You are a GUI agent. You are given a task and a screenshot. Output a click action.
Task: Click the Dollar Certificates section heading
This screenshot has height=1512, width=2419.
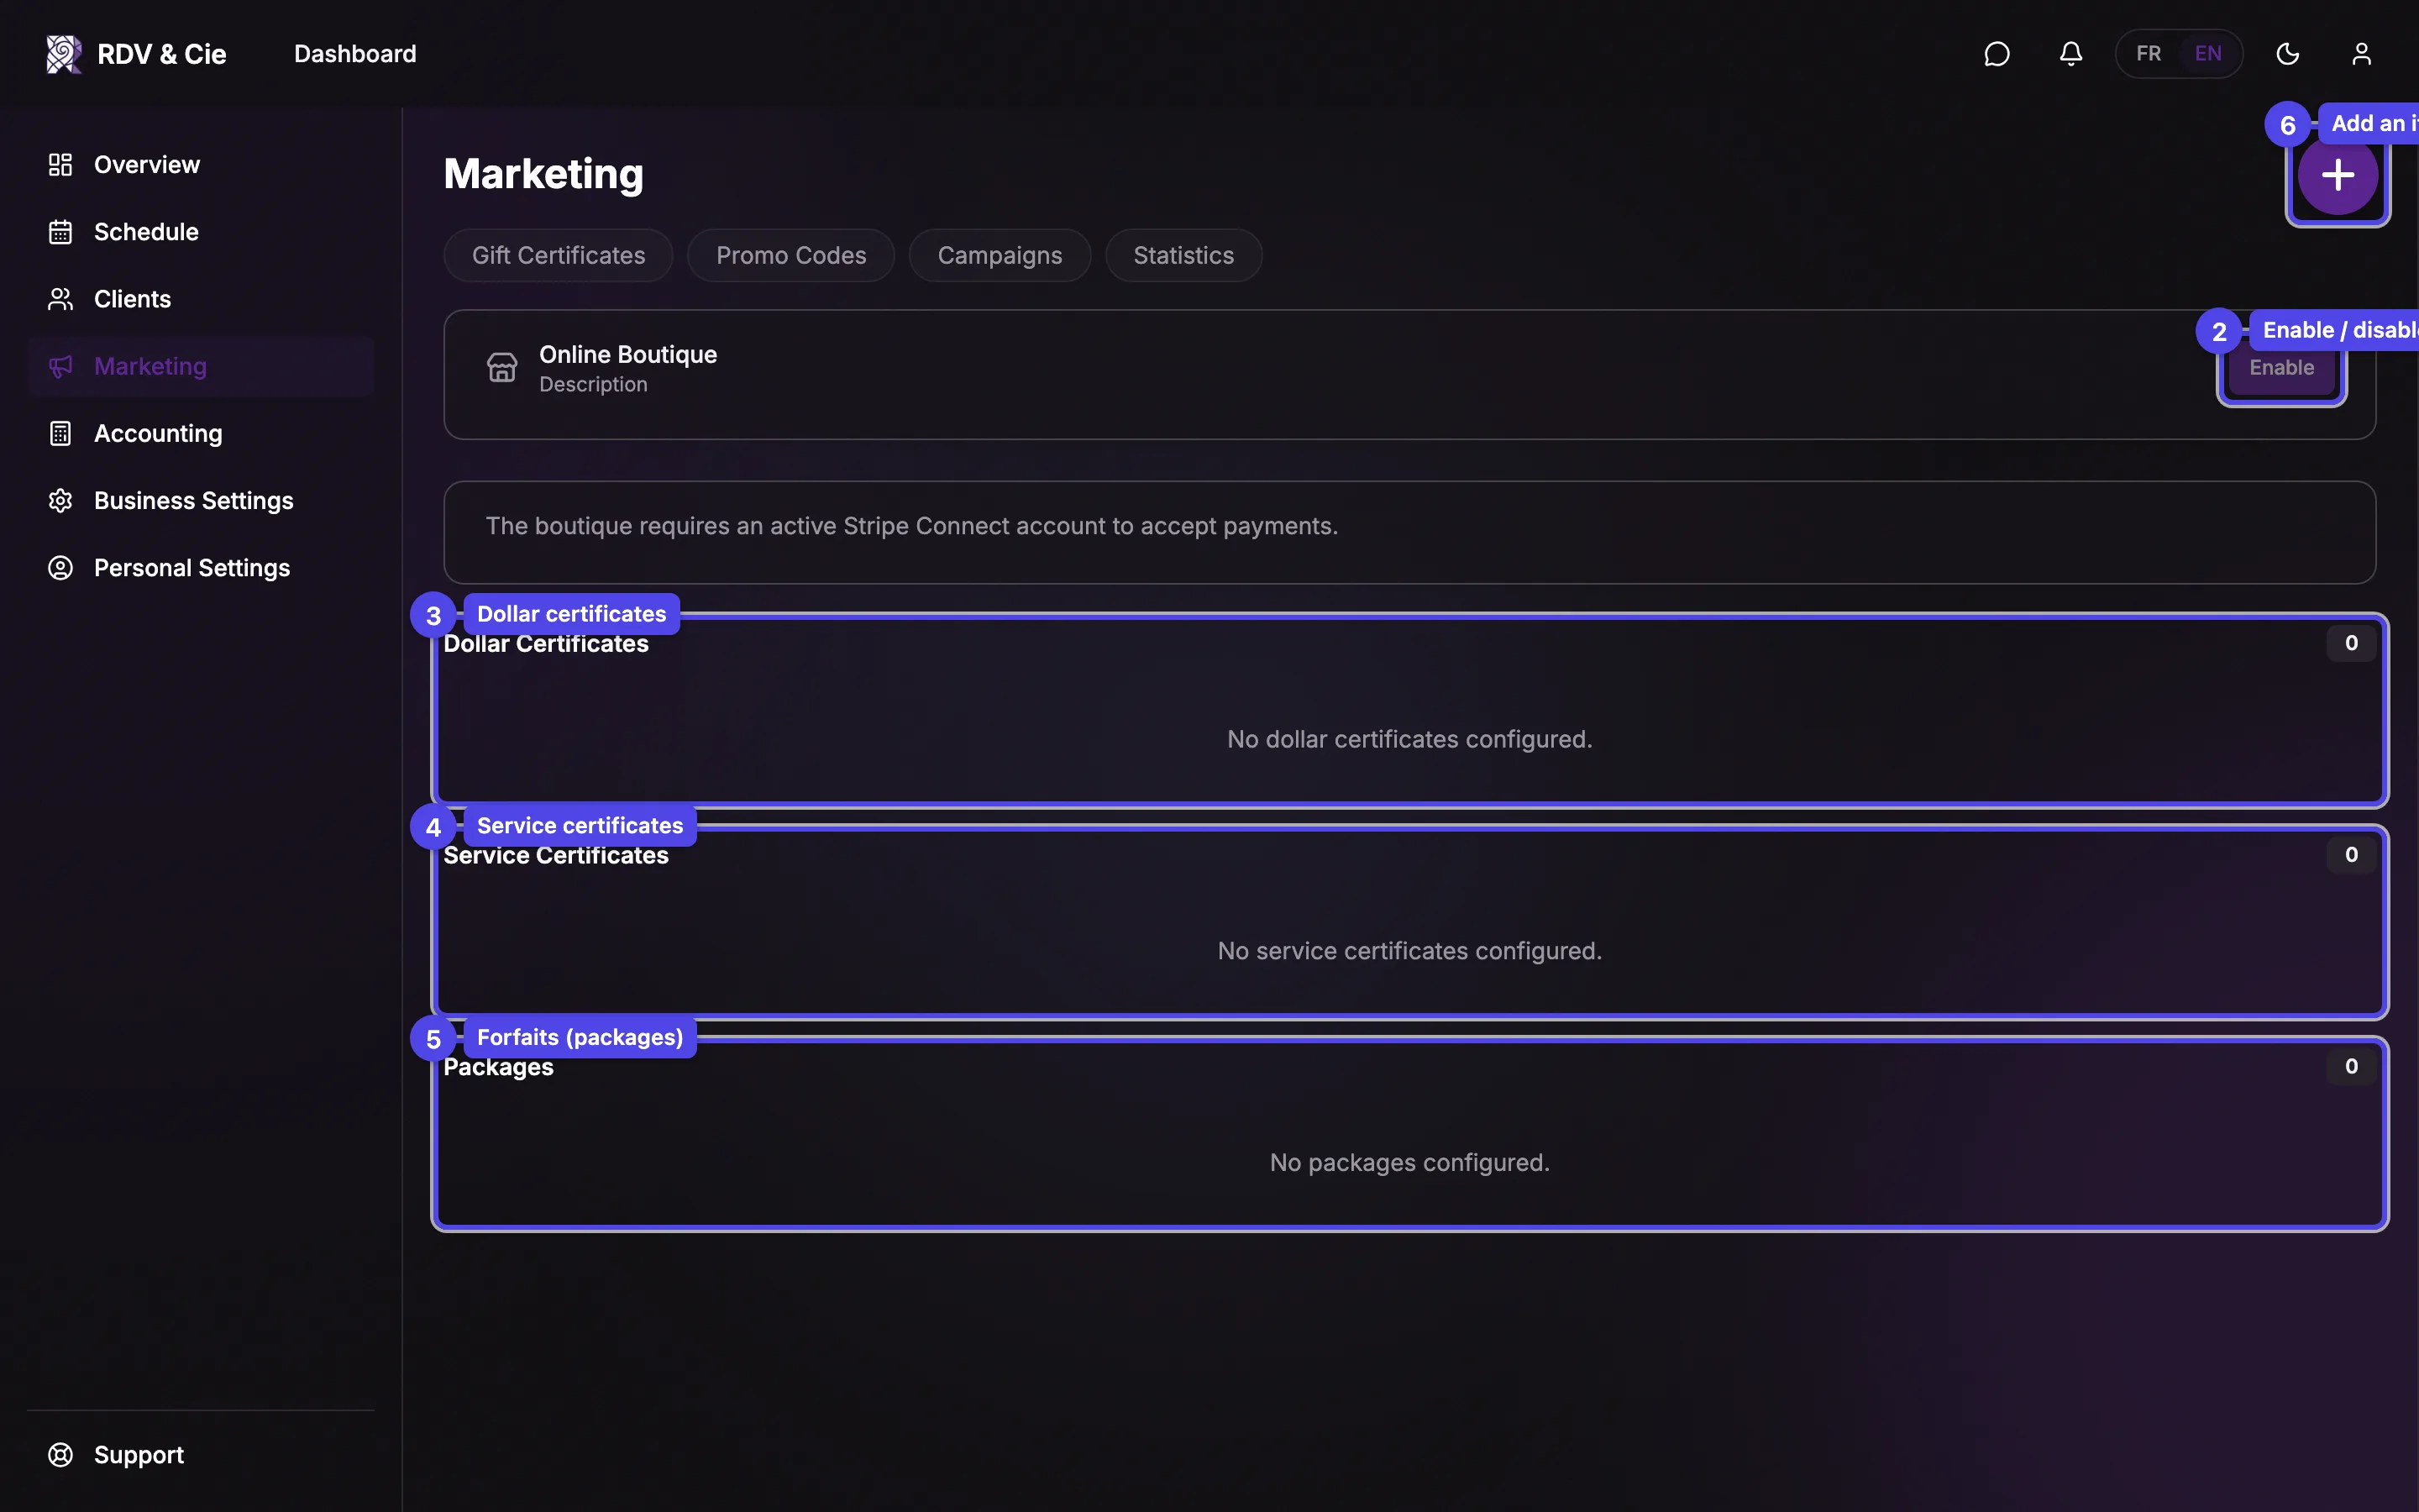pos(546,645)
